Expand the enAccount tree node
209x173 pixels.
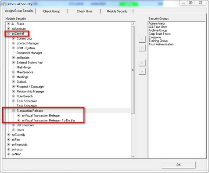(8, 29)
